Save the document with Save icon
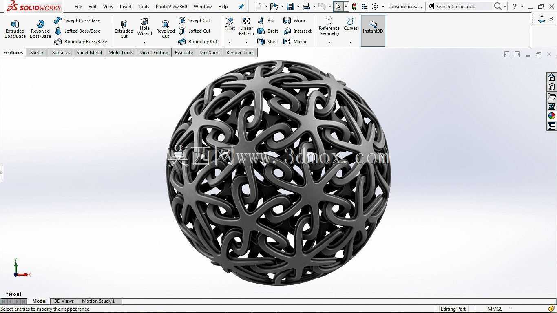This screenshot has height=313, width=557. (x=290, y=6)
